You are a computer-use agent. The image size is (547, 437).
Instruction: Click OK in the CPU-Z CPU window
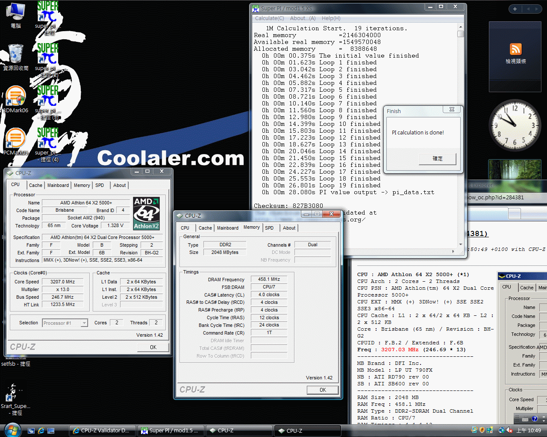tap(153, 347)
